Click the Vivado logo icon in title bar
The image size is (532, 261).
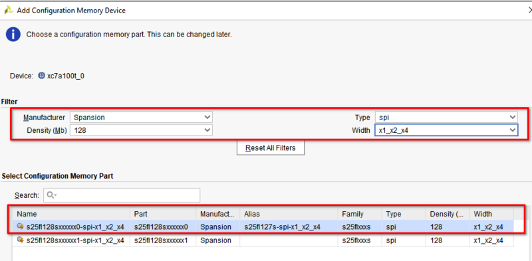coord(9,11)
